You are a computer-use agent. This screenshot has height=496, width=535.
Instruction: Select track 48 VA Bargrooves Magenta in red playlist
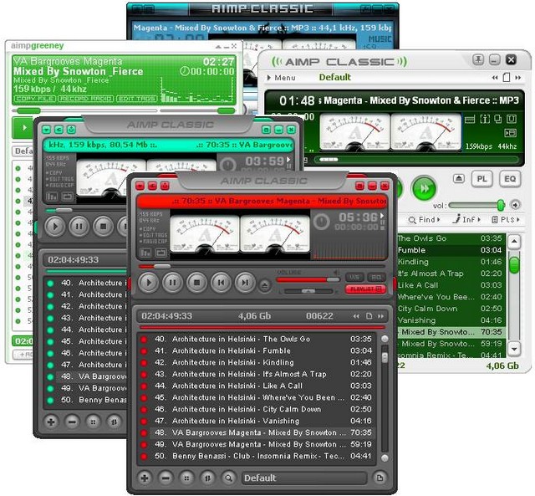tap(261, 432)
